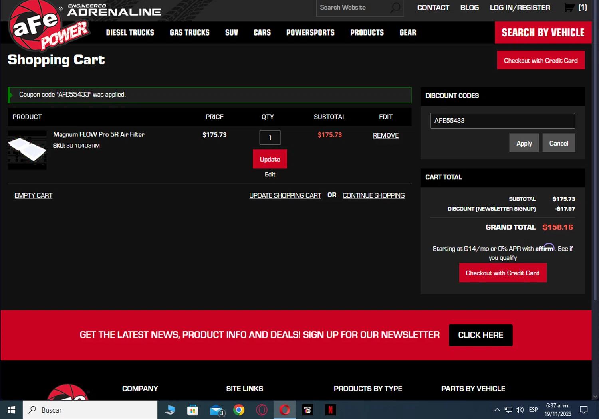Open the Mail app in taskbar
Image resolution: width=599 pixels, height=419 pixels.
[216, 410]
